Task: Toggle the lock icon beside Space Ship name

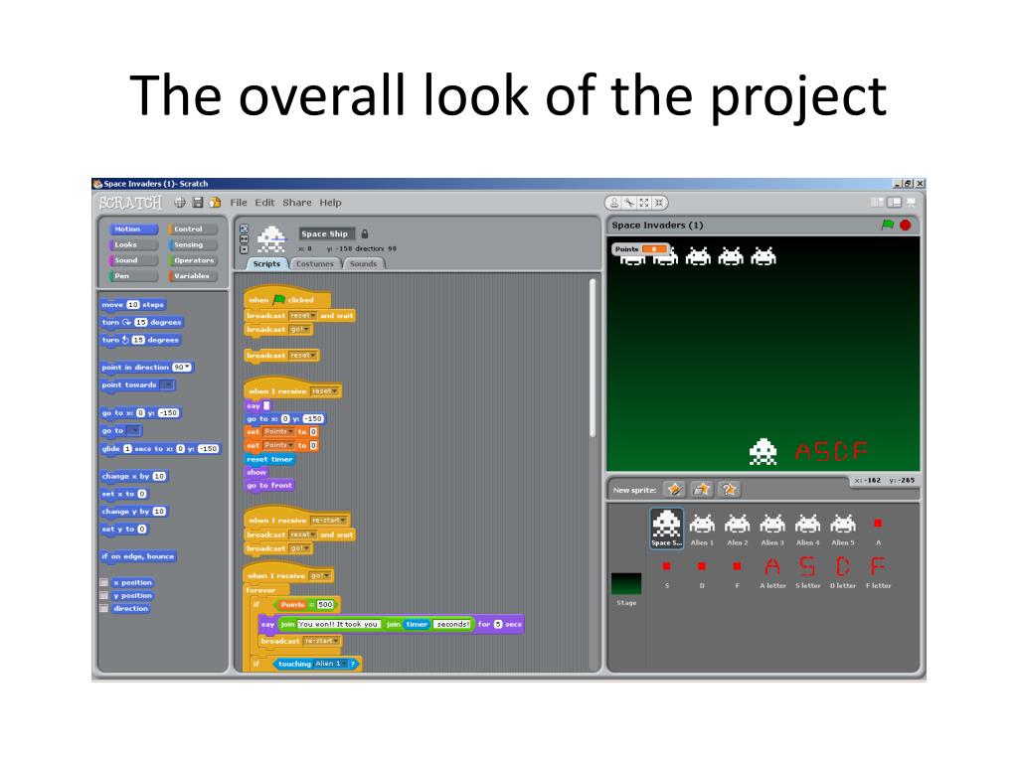Action: pos(365,233)
